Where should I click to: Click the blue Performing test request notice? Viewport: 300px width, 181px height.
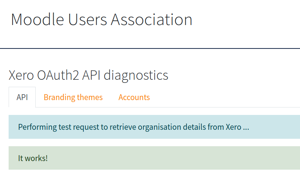(154, 127)
